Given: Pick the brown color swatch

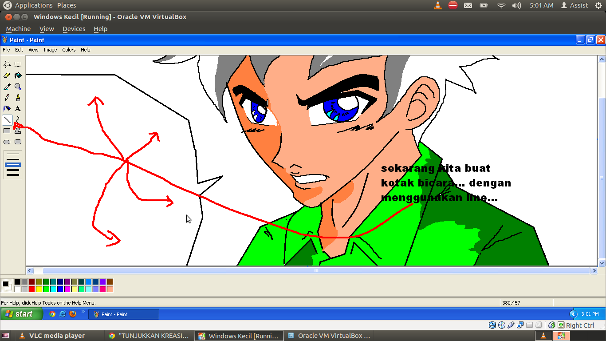Looking at the screenshot, I should (x=110, y=282).
